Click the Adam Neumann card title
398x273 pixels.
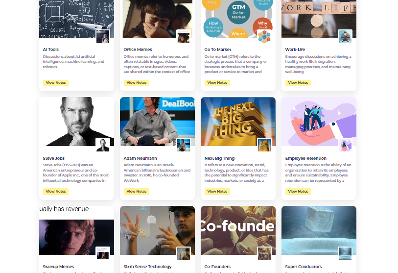pyautogui.click(x=140, y=158)
